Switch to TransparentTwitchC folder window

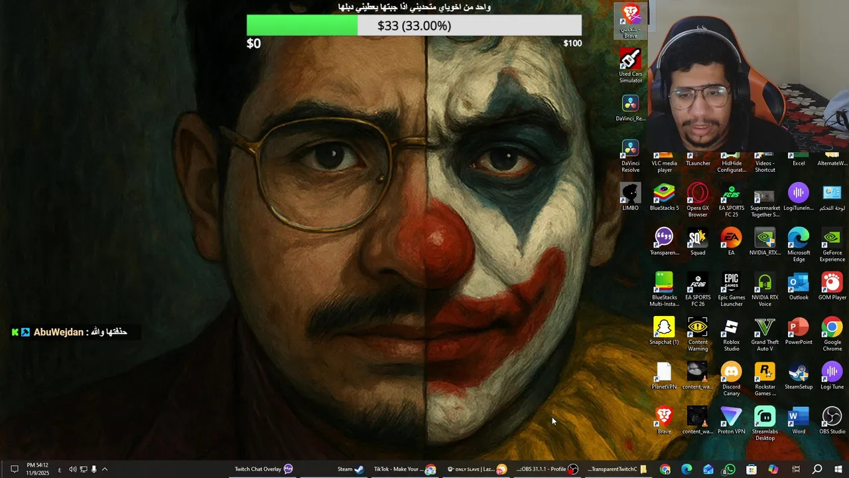click(x=618, y=469)
